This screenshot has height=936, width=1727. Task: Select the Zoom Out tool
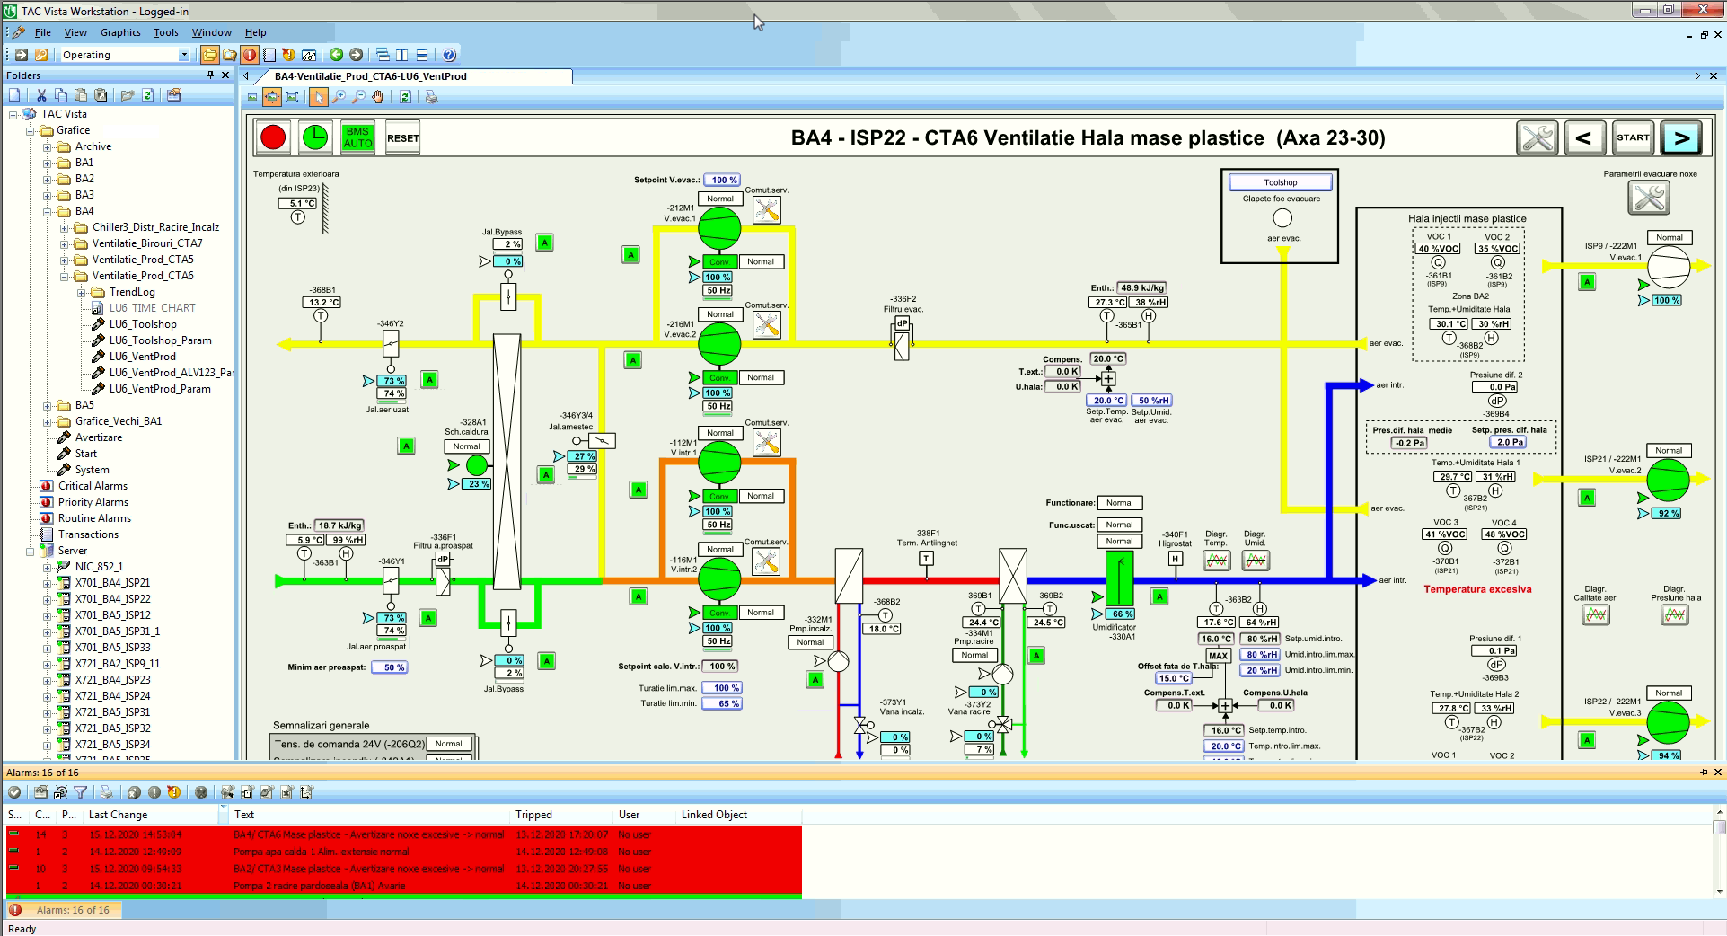(358, 97)
